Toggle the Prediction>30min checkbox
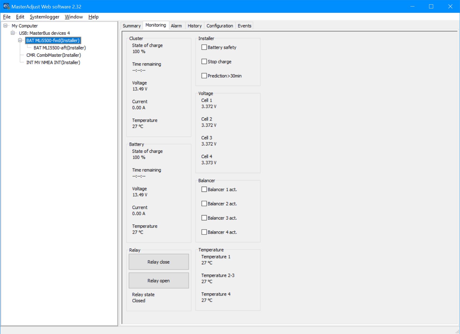 (204, 76)
